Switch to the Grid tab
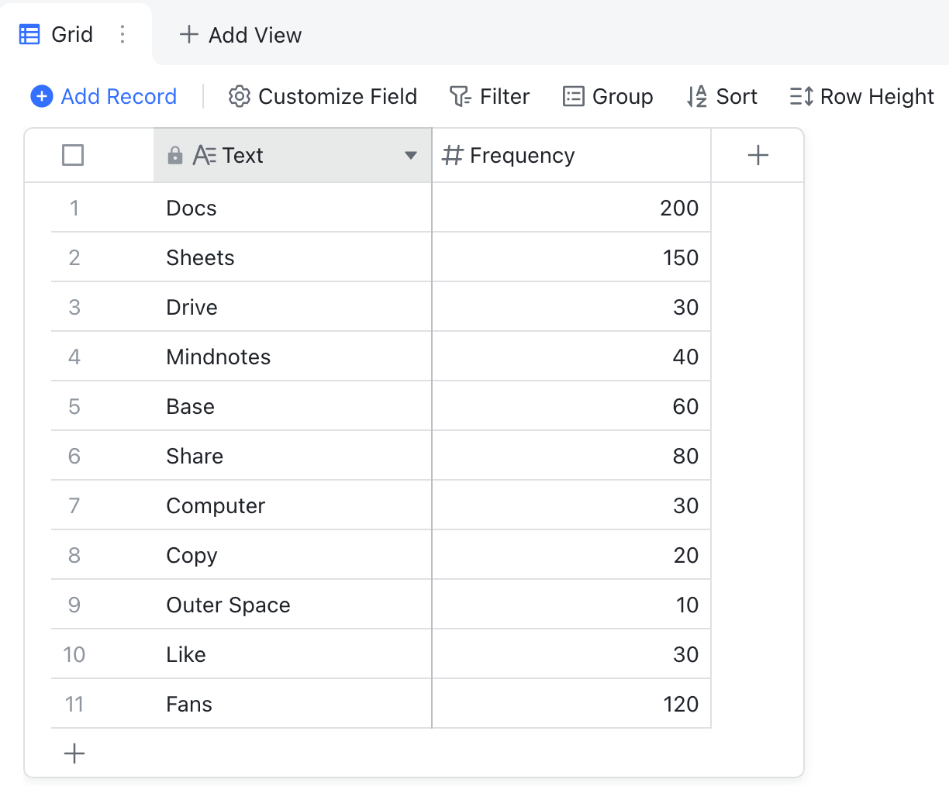 tap(71, 33)
